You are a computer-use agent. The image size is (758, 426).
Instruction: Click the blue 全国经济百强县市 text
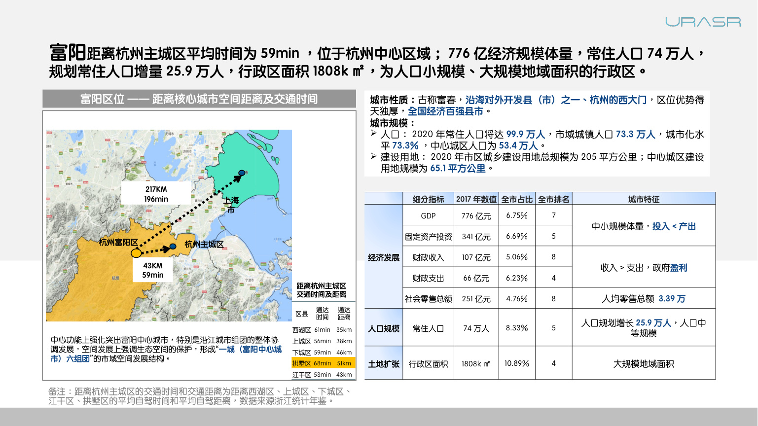click(x=445, y=111)
